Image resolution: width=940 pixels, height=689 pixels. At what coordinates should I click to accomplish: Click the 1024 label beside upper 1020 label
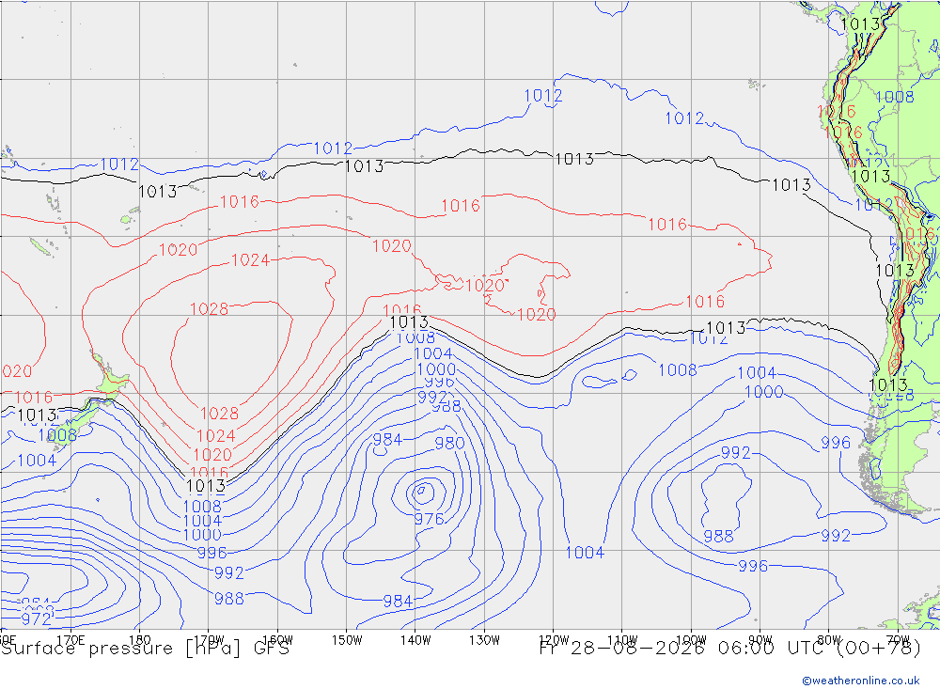pos(251,259)
